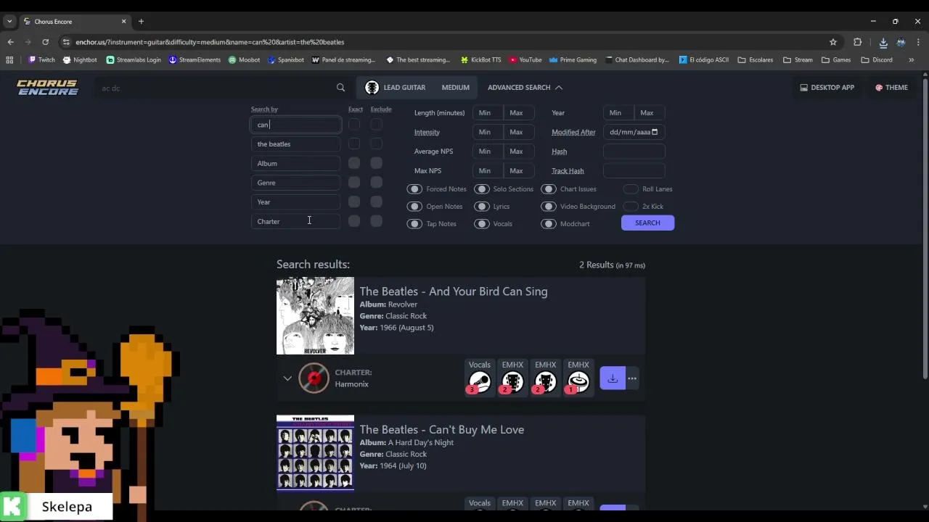Image resolution: width=929 pixels, height=522 pixels.
Task: Open Discord bookmarks folder
Action: click(x=877, y=60)
